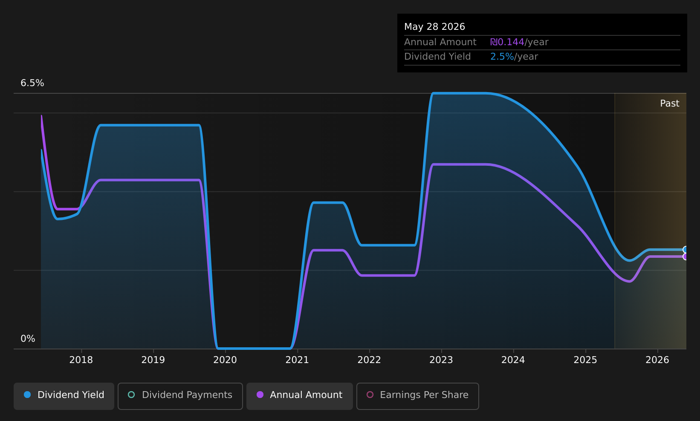This screenshot has height=421, width=700.
Task: Click the 0% y-axis label
Action: coord(28,339)
